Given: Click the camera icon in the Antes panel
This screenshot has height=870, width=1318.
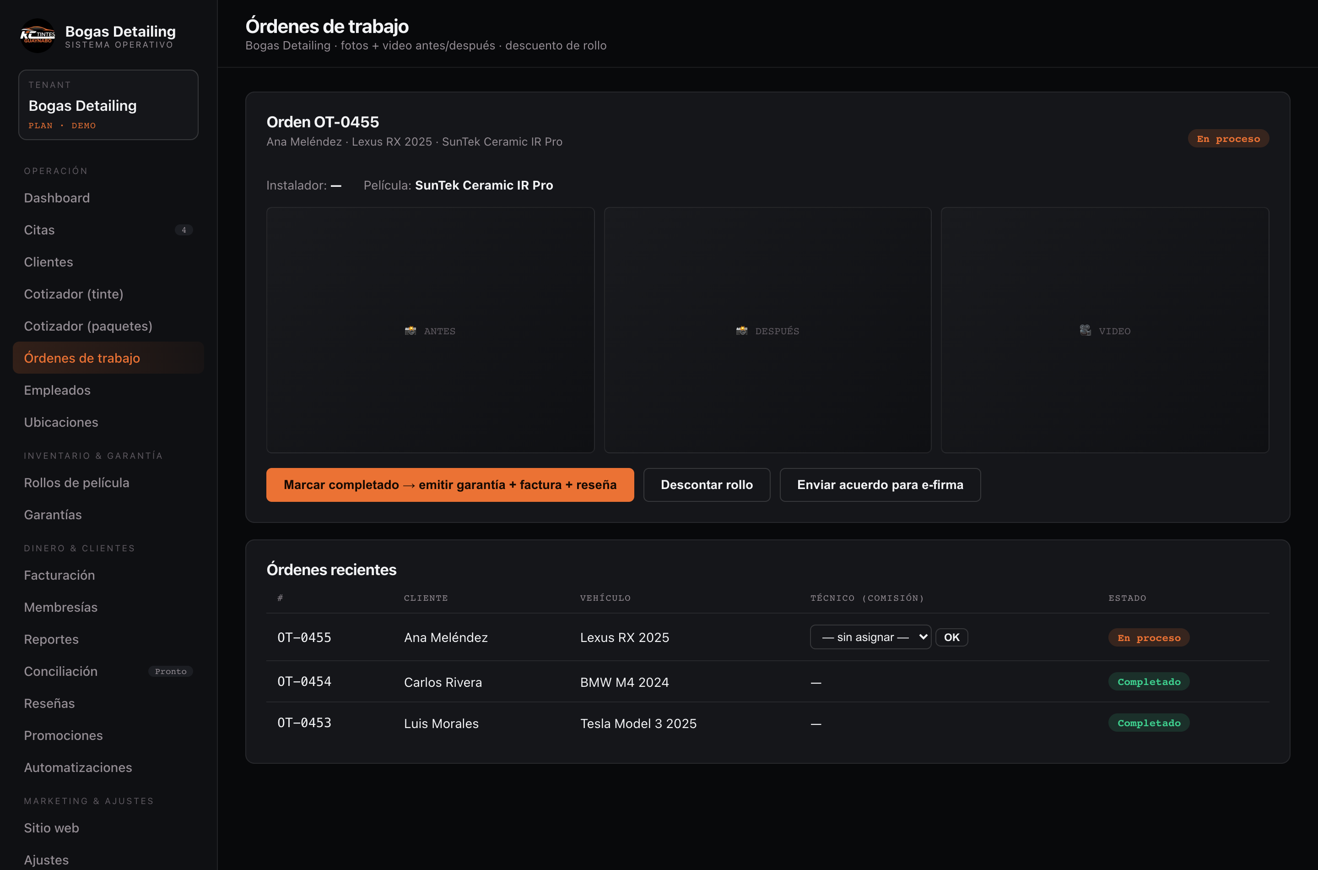Looking at the screenshot, I should pyautogui.click(x=411, y=331).
